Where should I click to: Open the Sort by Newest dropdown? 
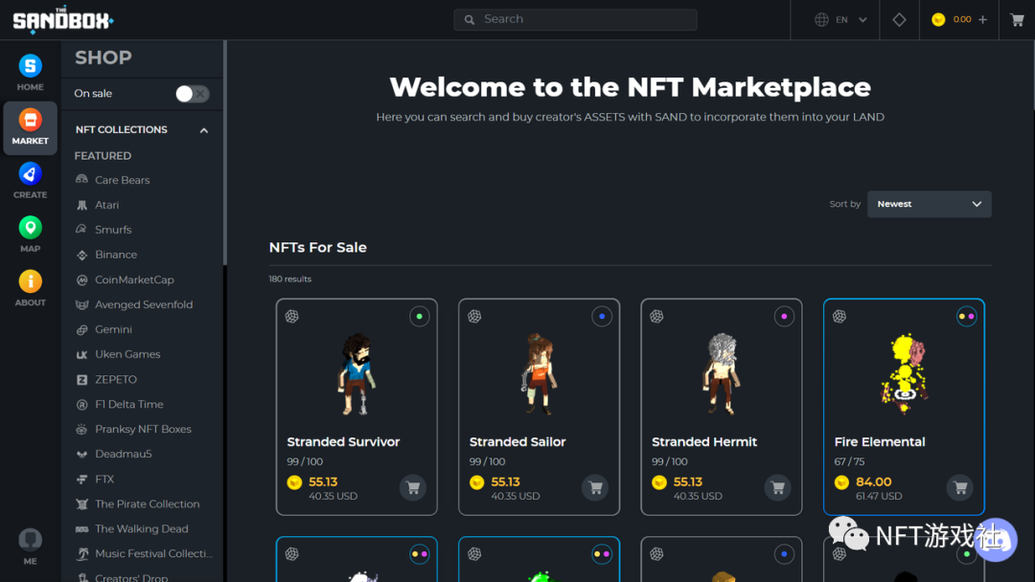(x=929, y=204)
